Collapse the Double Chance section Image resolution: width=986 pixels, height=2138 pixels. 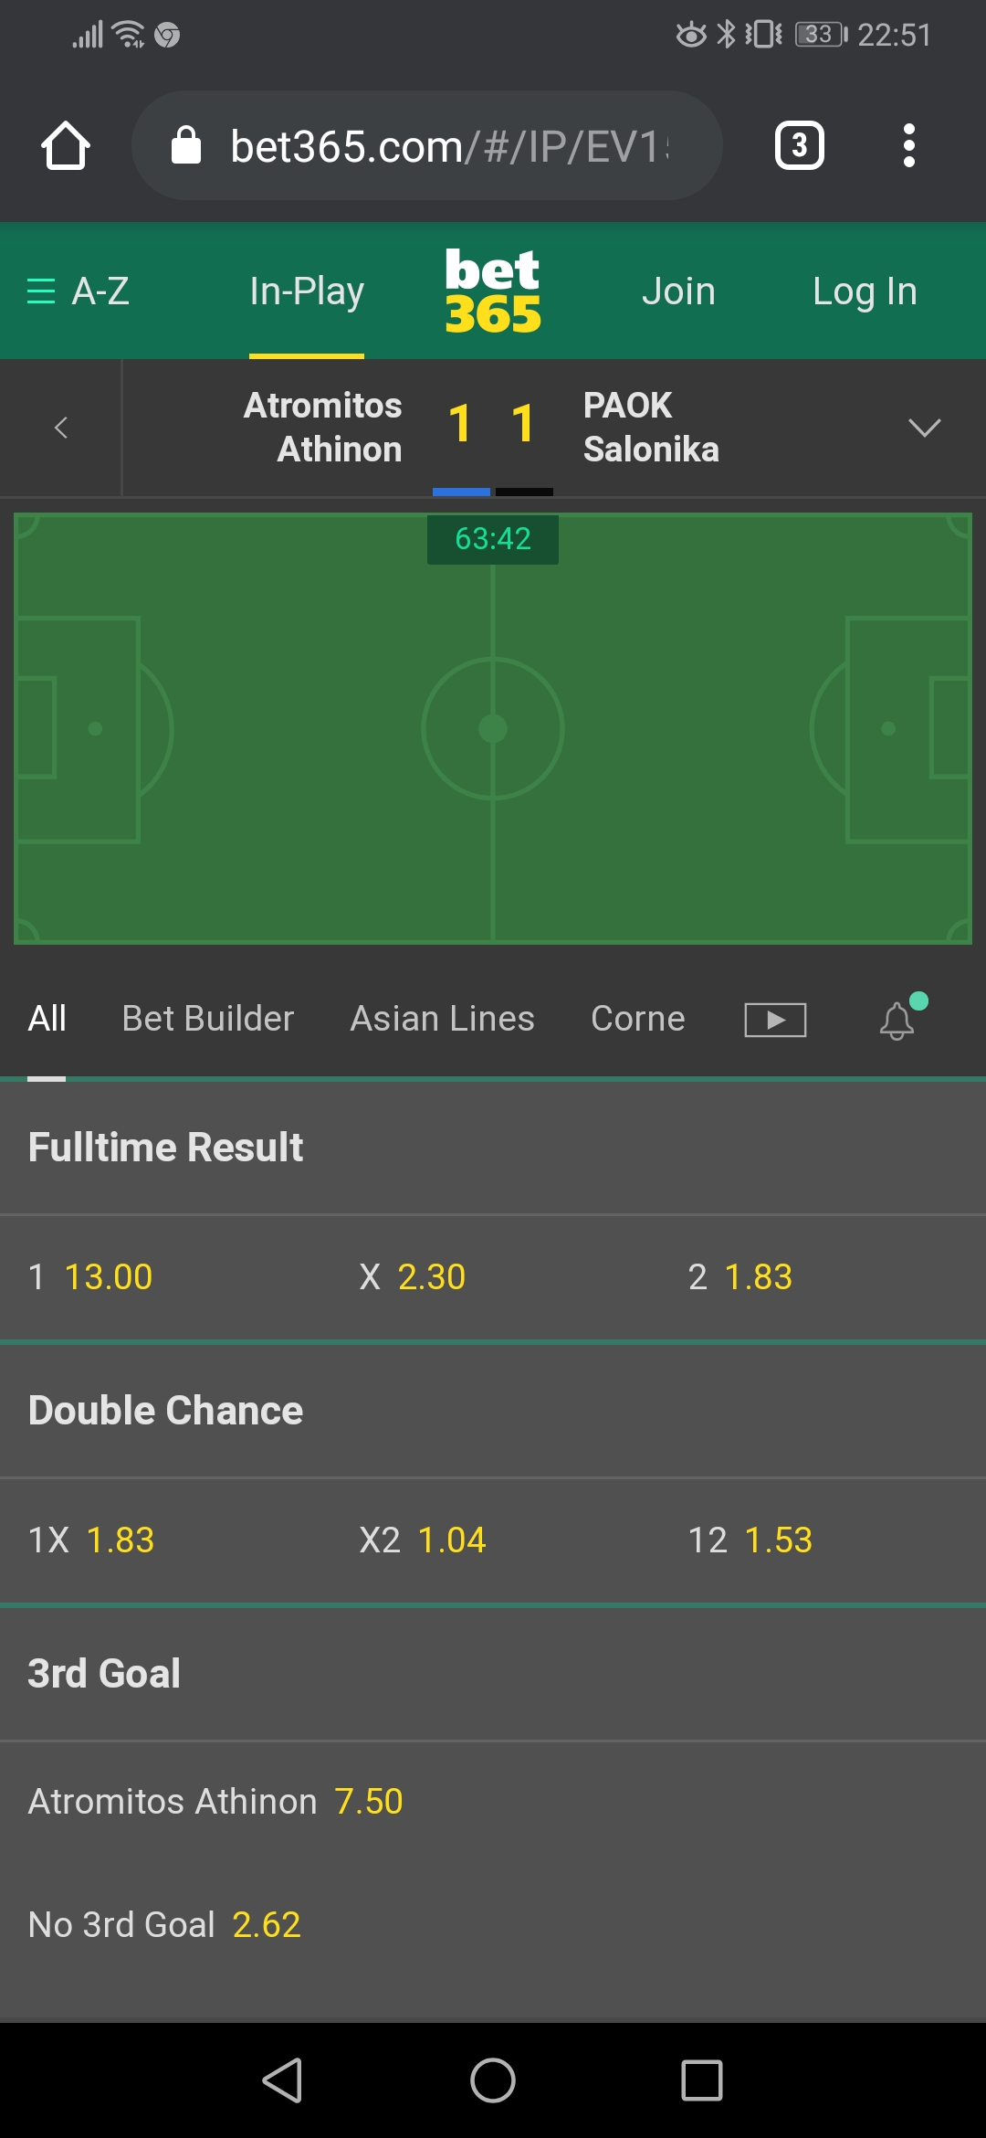click(165, 1411)
